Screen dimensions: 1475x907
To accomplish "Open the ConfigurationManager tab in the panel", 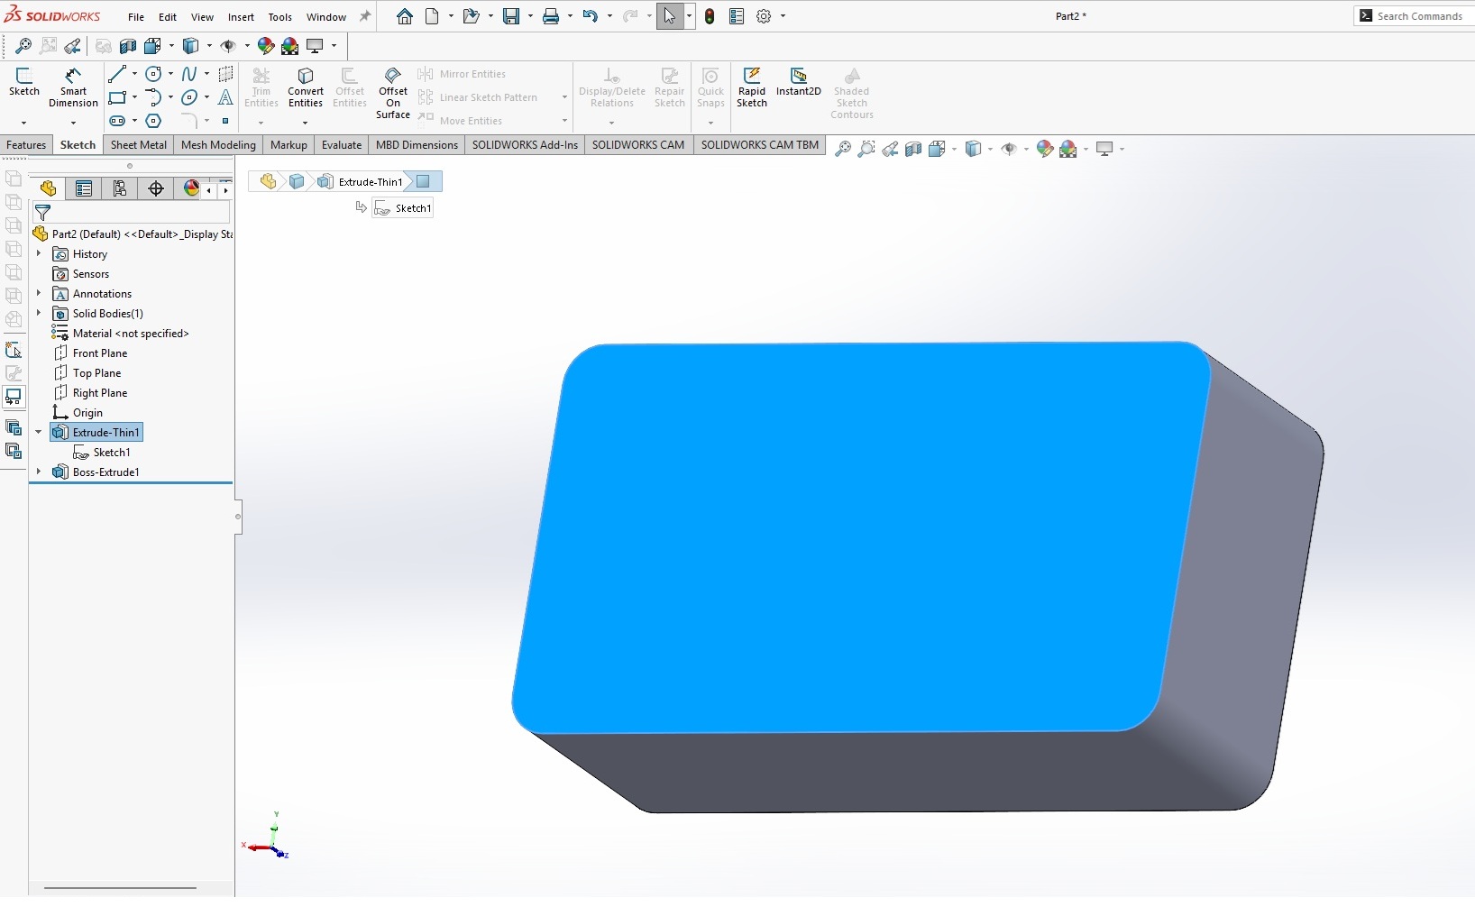I will (120, 188).
